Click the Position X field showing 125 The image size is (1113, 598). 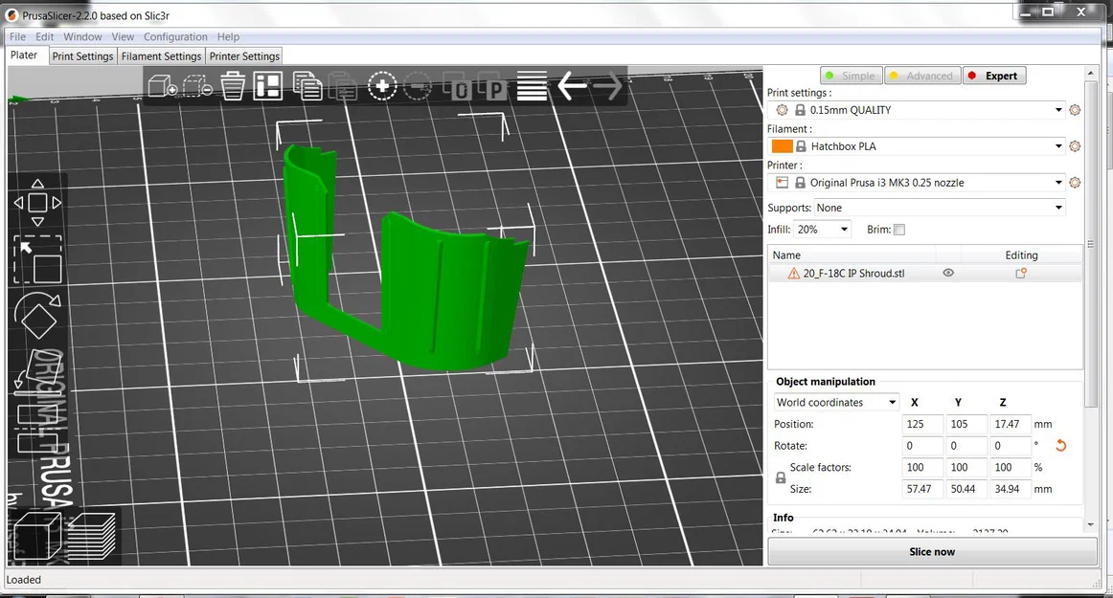coord(922,424)
